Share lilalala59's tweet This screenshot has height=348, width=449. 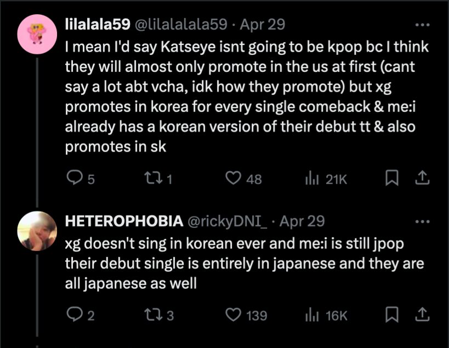coord(423,178)
